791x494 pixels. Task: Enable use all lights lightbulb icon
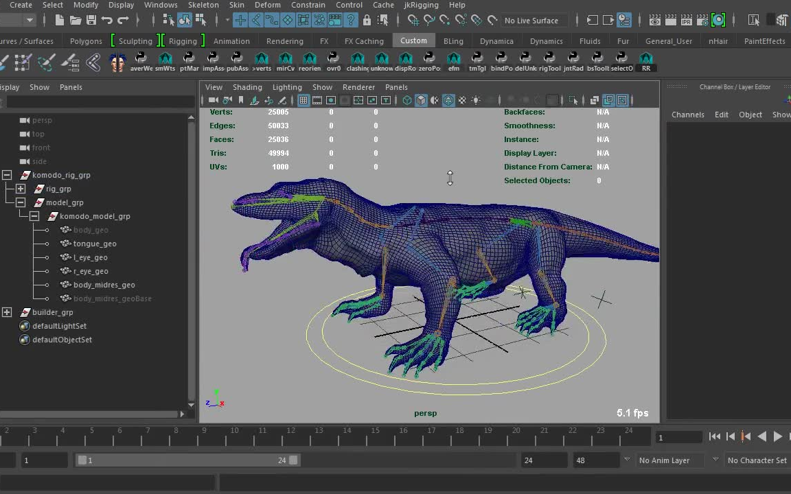pos(476,100)
